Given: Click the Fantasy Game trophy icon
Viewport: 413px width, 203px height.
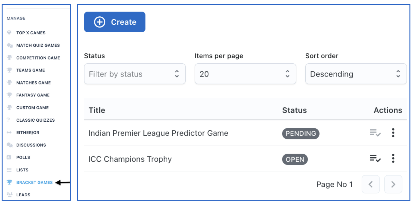Looking at the screenshot, I should point(9,95).
